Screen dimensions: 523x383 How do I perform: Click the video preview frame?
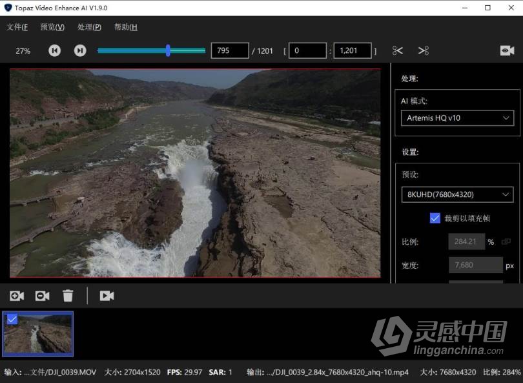point(195,173)
